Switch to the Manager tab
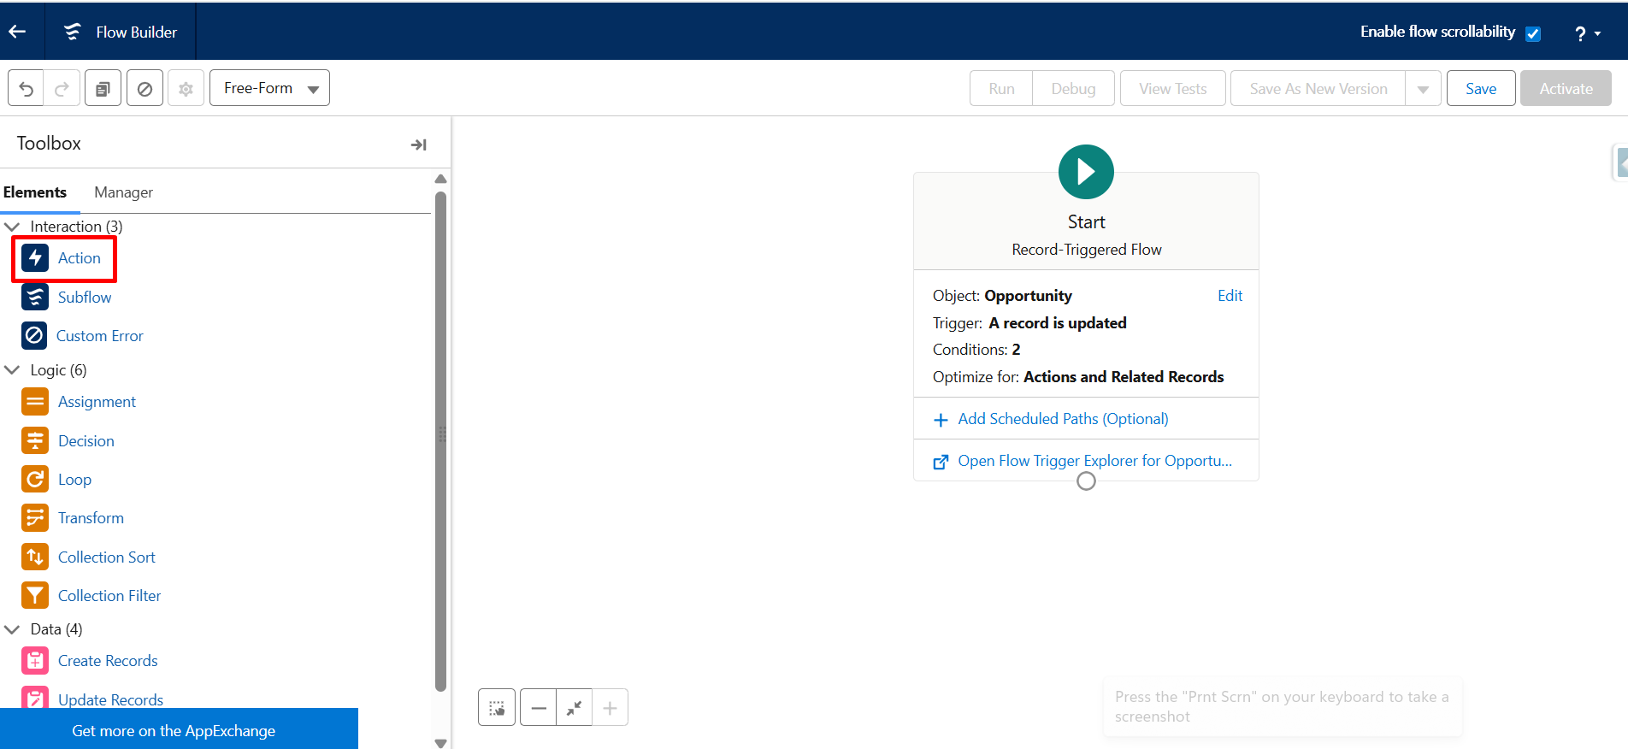Screen dimensions: 1628x749 coord(123,192)
